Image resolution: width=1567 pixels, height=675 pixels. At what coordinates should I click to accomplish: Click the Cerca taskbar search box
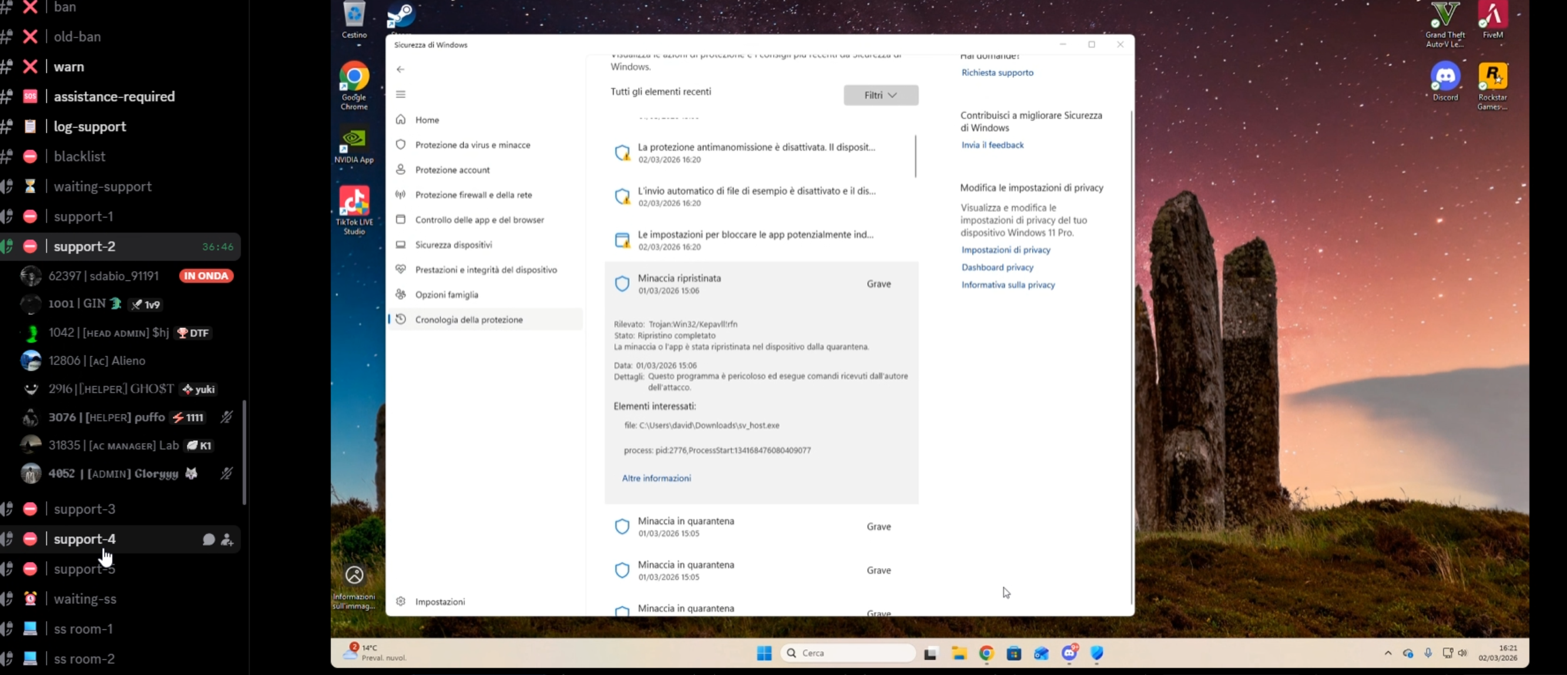click(x=847, y=653)
